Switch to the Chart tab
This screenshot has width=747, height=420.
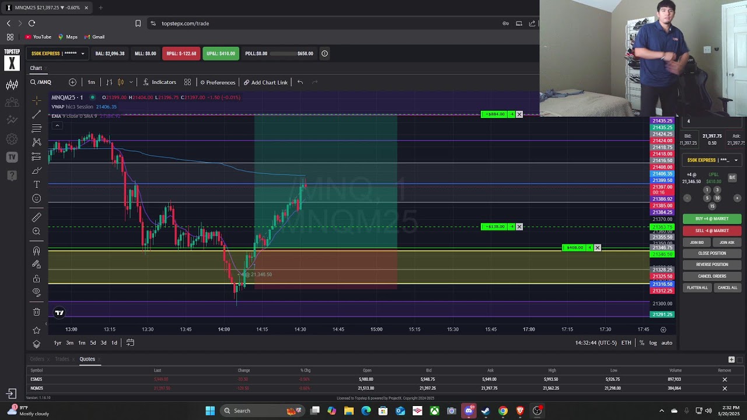(36, 68)
